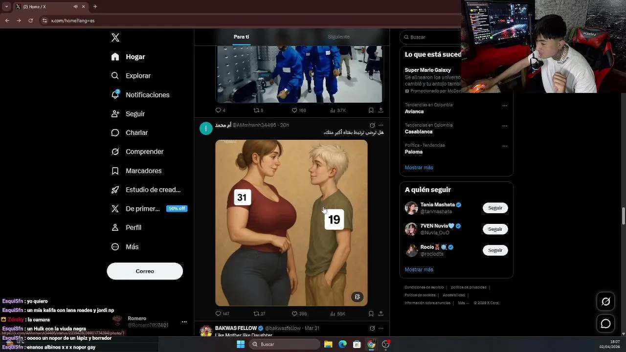626x352 pixels.
Task: Open Hogar home in the sidebar
Action: 128,57
